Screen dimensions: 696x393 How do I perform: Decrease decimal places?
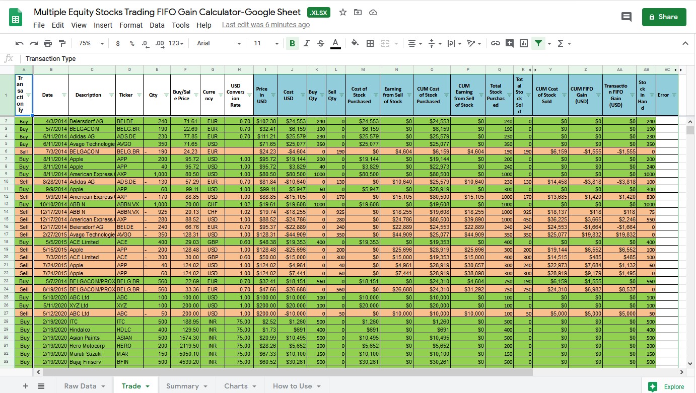click(x=145, y=43)
